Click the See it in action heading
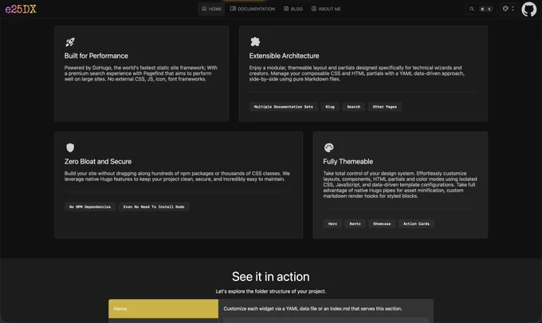The image size is (542, 323). (271, 277)
